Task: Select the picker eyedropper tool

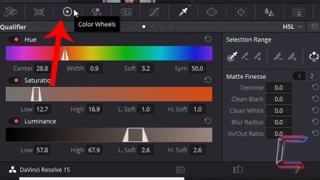Action: (x=232, y=56)
